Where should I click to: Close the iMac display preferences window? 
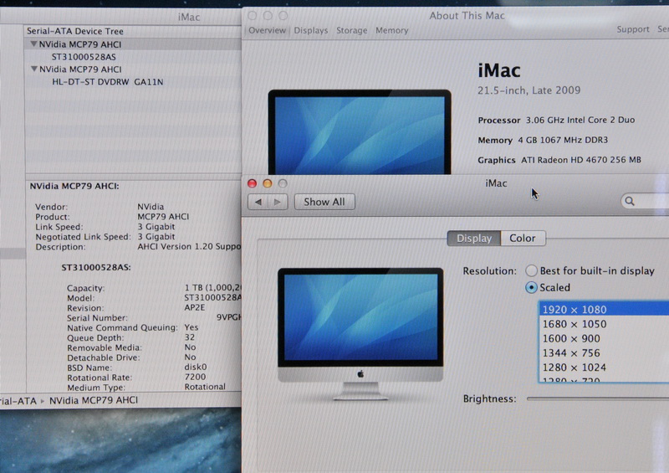tap(253, 183)
